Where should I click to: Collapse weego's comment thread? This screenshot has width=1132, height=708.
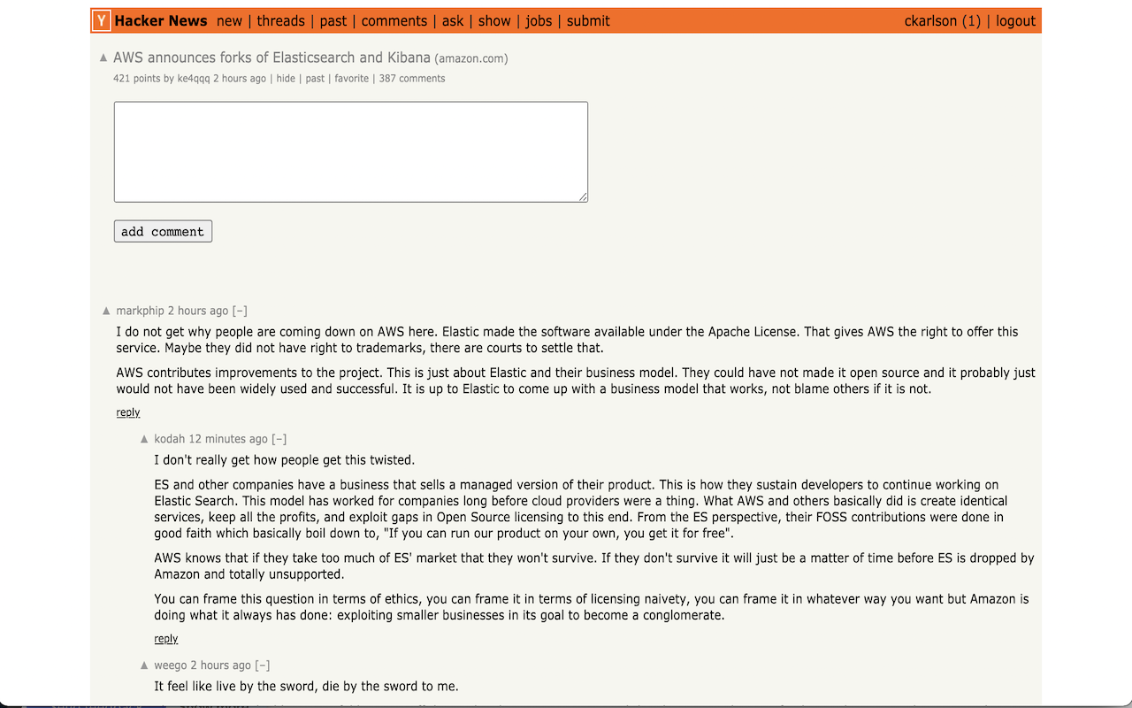point(262,665)
